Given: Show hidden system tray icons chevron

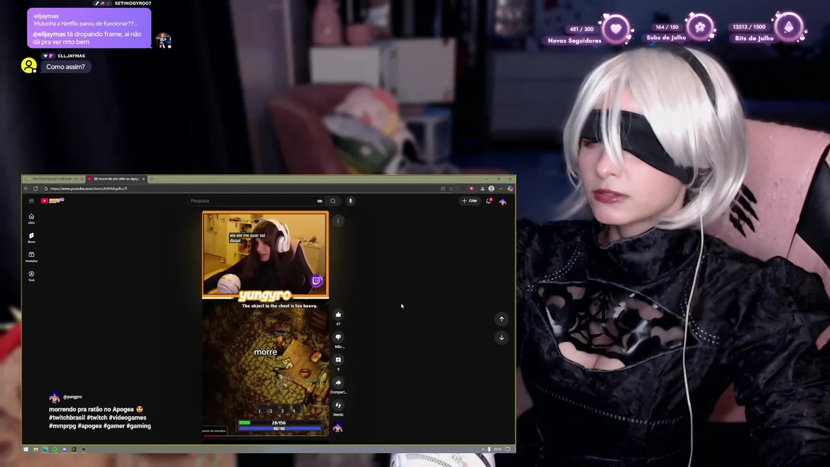Looking at the screenshot, I should tap(482, 449).
